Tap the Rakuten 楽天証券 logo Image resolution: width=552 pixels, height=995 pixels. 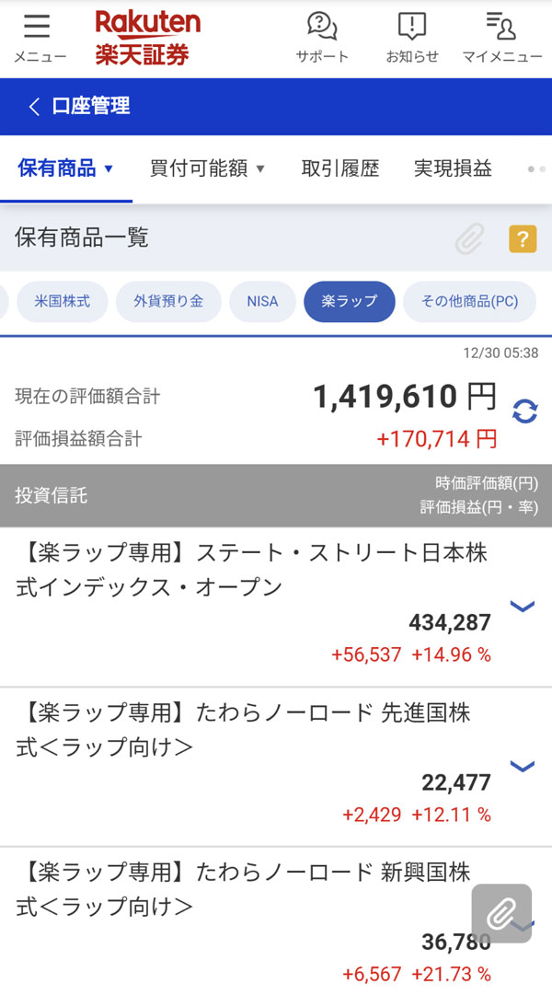[147, 38]
